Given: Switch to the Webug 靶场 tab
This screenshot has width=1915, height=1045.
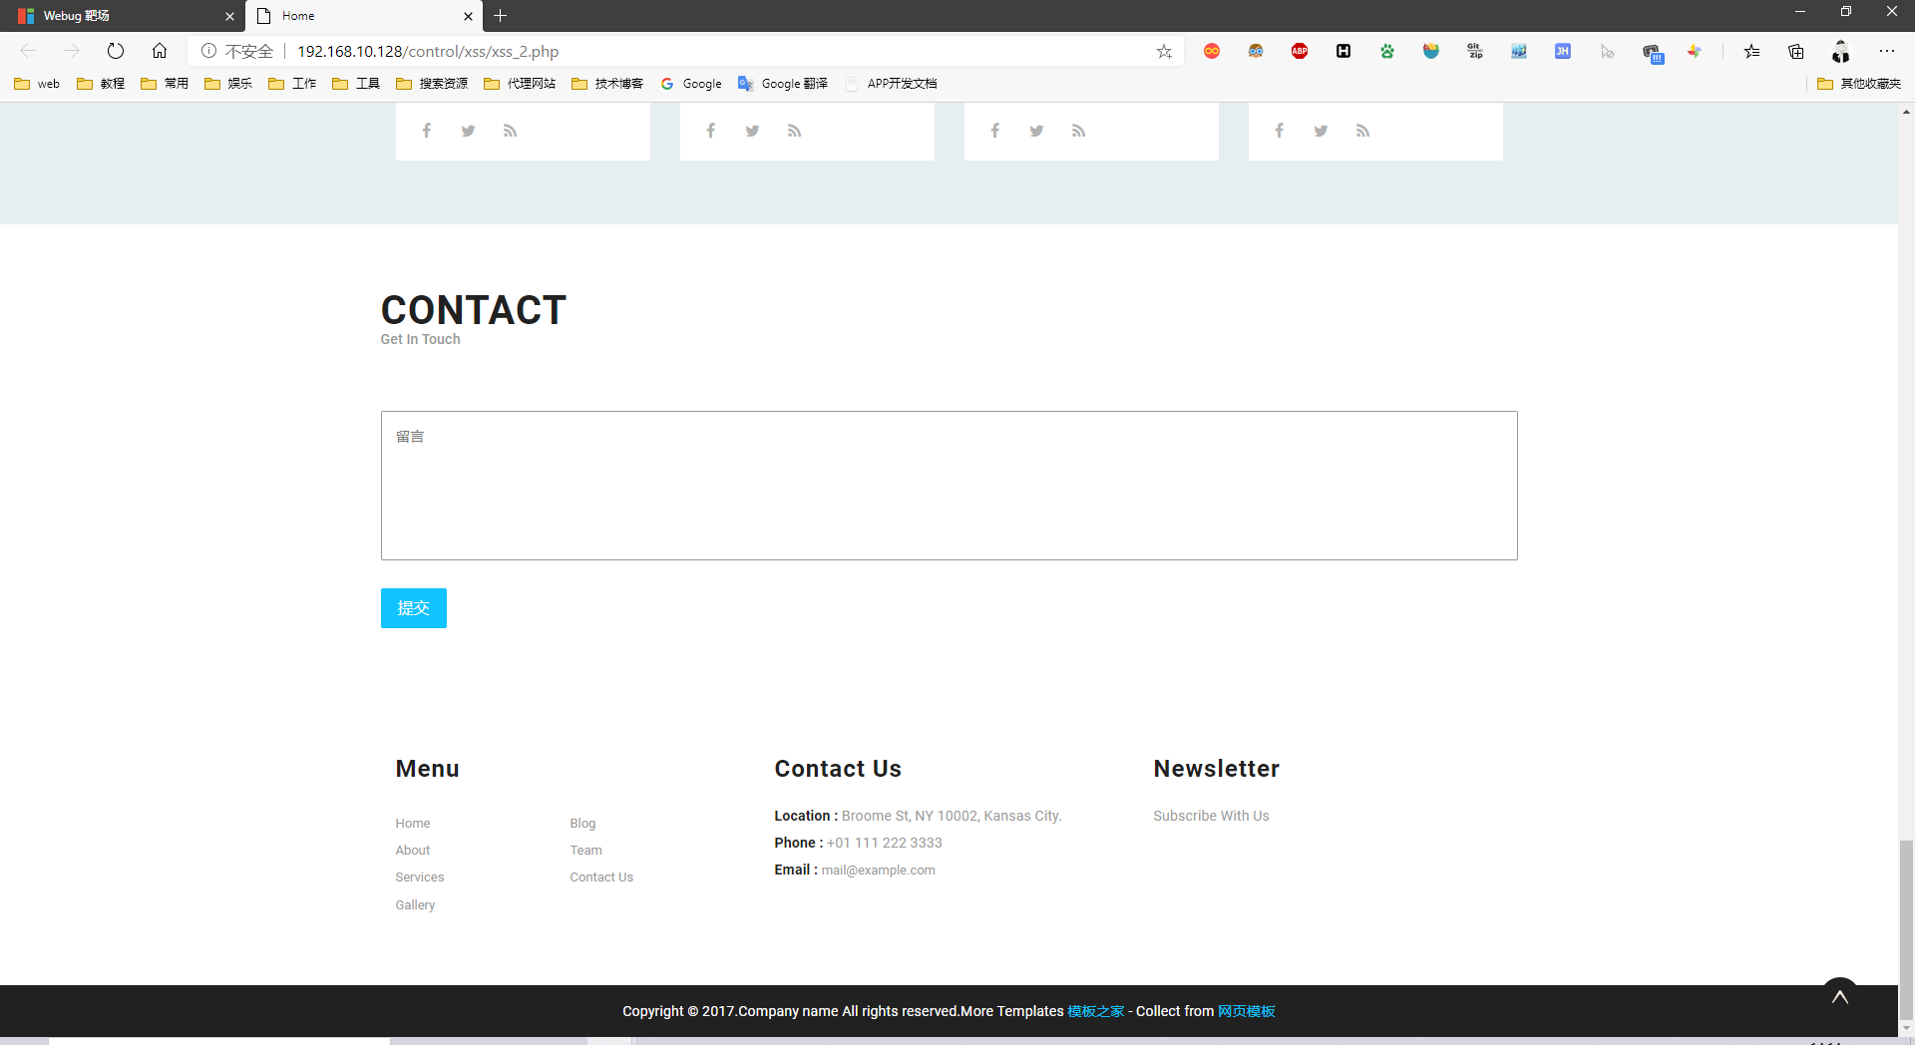Looking at the screenshot, I should (x=122, y=16).
